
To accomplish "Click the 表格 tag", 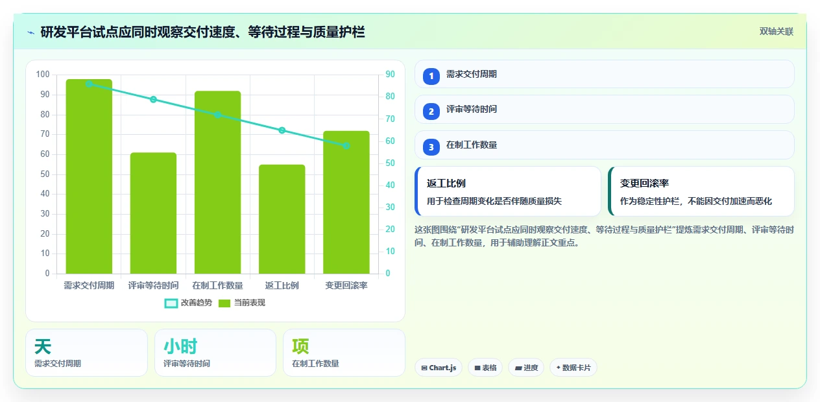I will click(x=485, y=368).
